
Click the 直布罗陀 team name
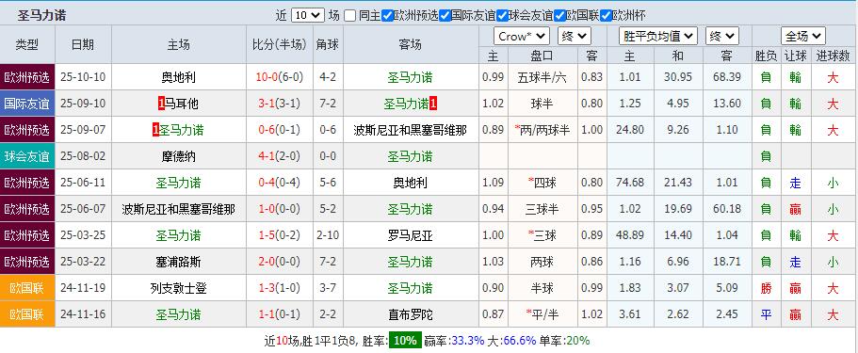(411, 314)
